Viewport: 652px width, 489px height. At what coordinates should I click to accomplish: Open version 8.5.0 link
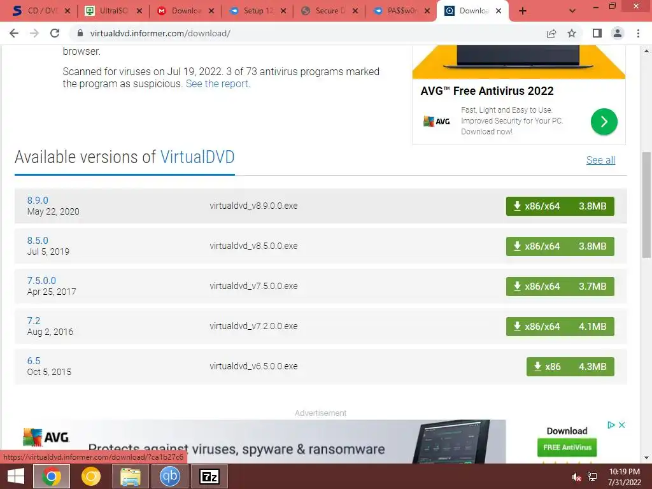pos(38,240)
